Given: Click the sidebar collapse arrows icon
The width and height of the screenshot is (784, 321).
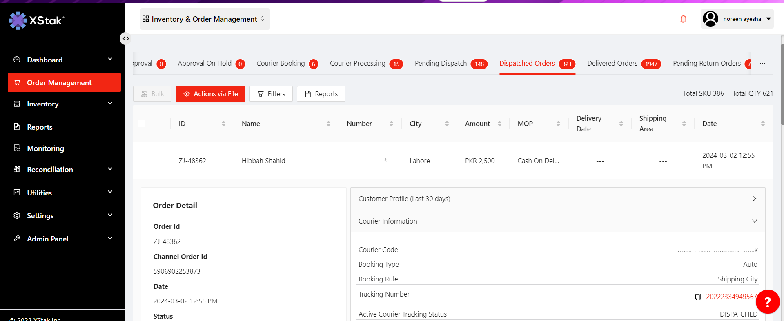Looking at the screenshot, I should coord(126,38).
